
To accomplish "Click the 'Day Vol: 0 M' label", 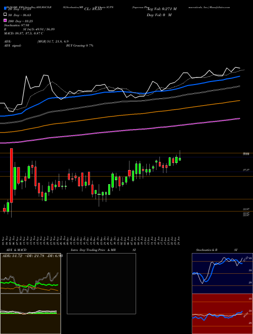I will point(159,15).
